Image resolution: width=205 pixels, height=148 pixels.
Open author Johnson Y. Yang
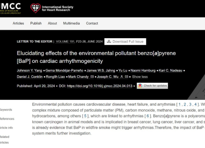[30, 70]
